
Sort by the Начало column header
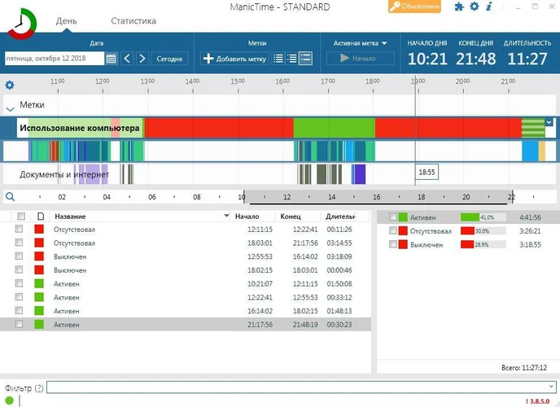tap(247, 217)
